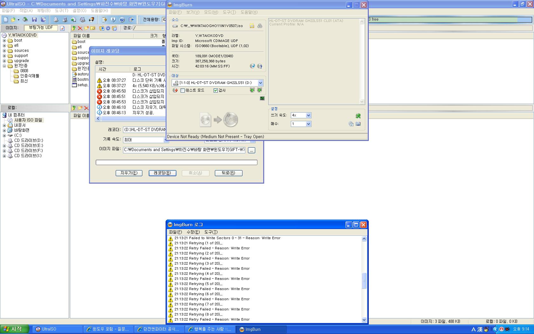Click the blue gear icon in UltraISO image toolbar
534x334 pixels.
pyautogui.click(x=108, y=28)
